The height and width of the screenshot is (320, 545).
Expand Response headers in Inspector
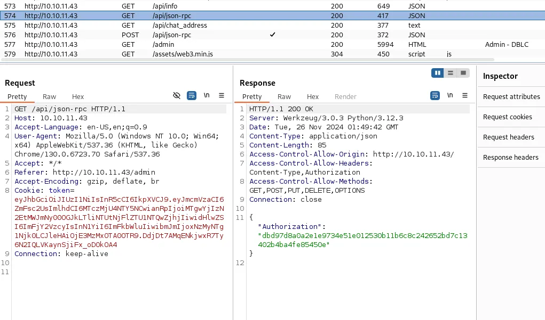(x=511, y=158)
